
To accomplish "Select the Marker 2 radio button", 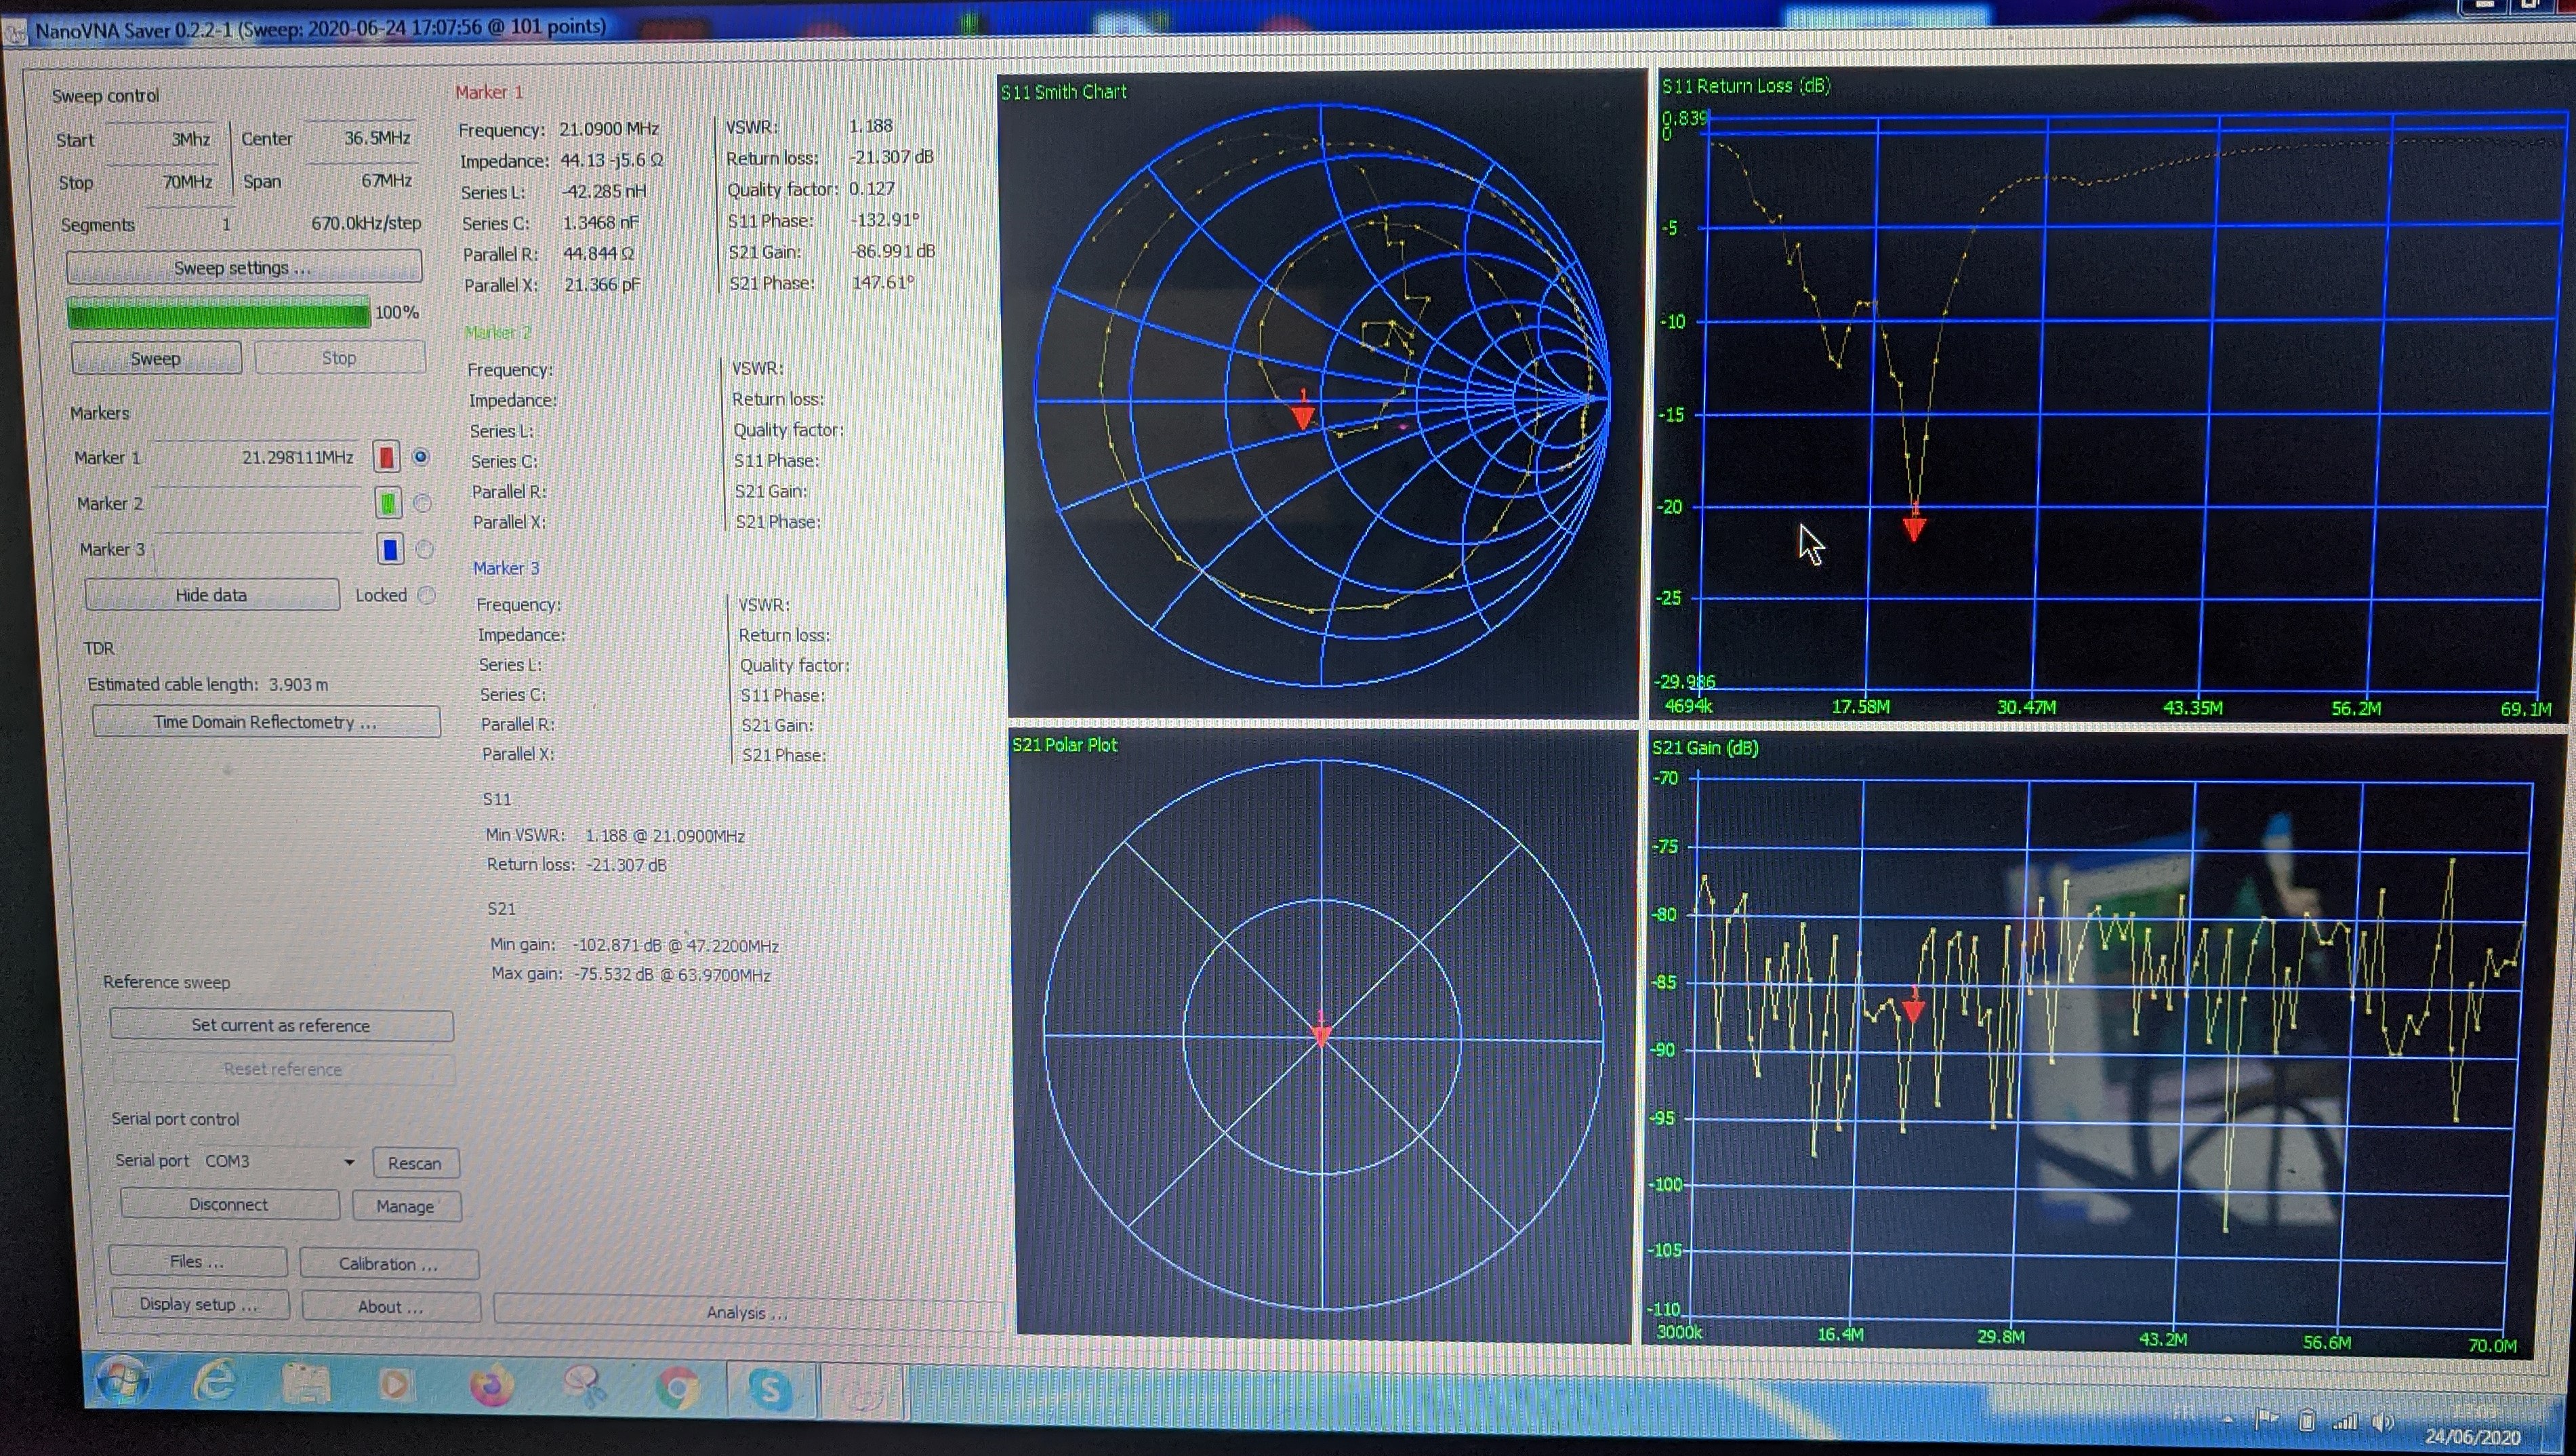I will point(423,503).
